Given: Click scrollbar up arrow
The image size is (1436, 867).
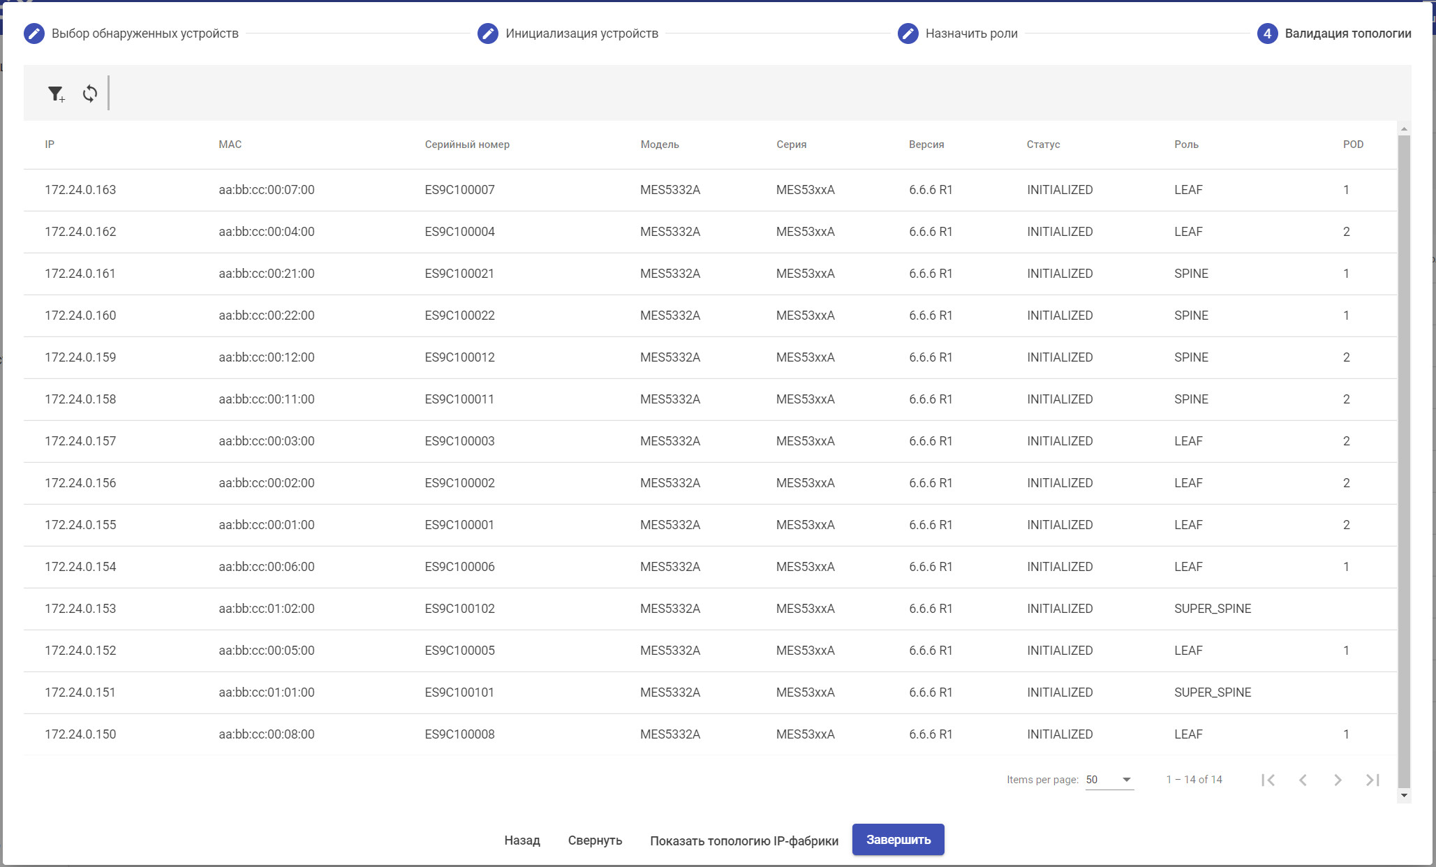Looking at the screenshot, I should click(x=1404, y=129).
